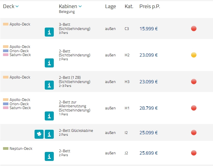The height and width of the screenshot is (166, 213).
Task: Click the Preis p.P. column header
Action: 150,7
